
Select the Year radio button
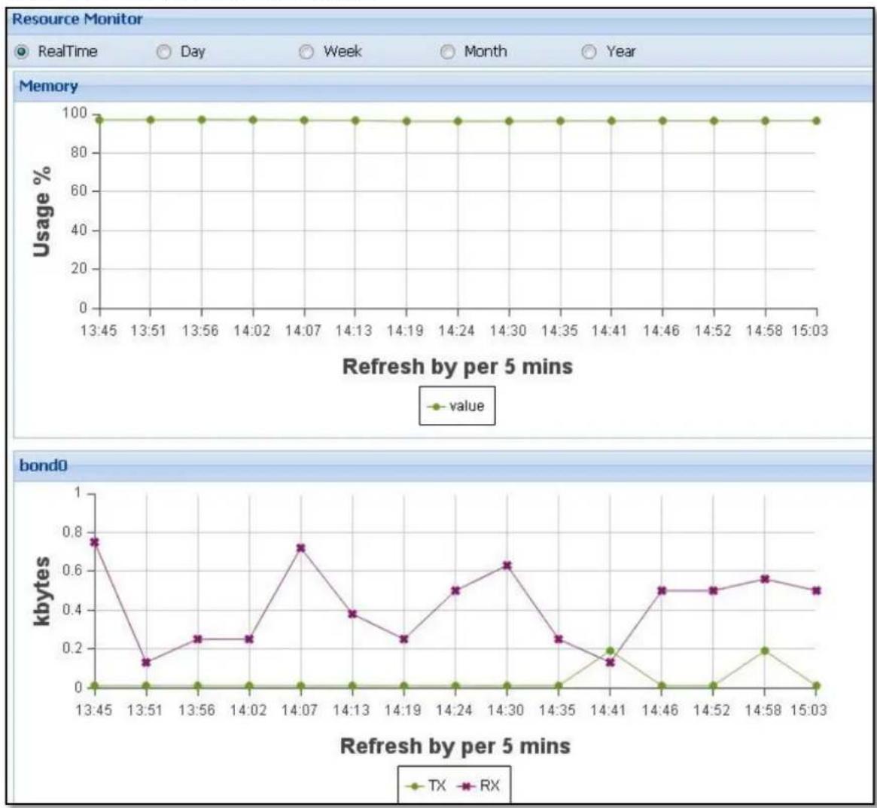pos(589,52)
